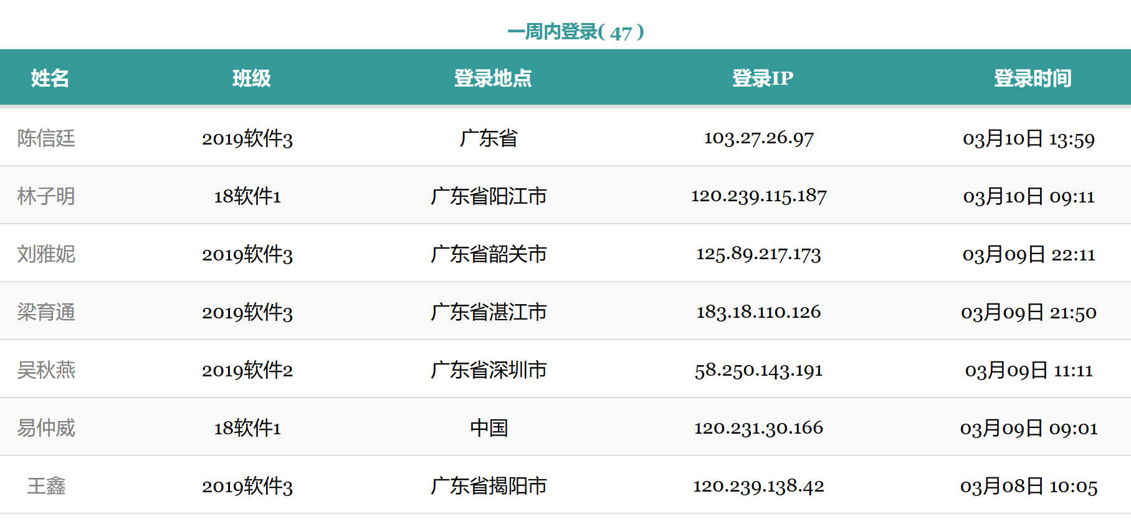Viewport: 1131px width, 529px height.
Task: Click the 登录地点 column header
Action: (x=493, y=78)
